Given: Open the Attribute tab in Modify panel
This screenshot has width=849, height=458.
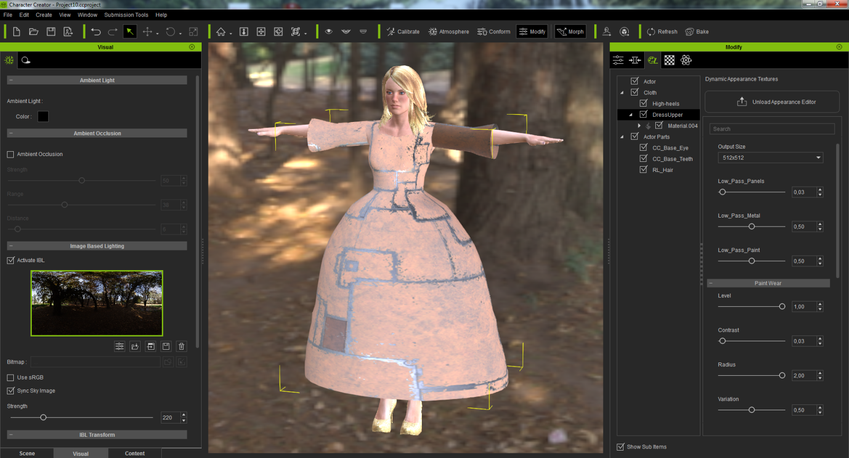Looking at the screenshot, I should pyautogui.click(x=635, y=60).
